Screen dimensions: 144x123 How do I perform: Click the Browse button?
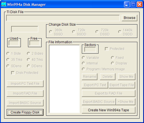pos(129,18)
